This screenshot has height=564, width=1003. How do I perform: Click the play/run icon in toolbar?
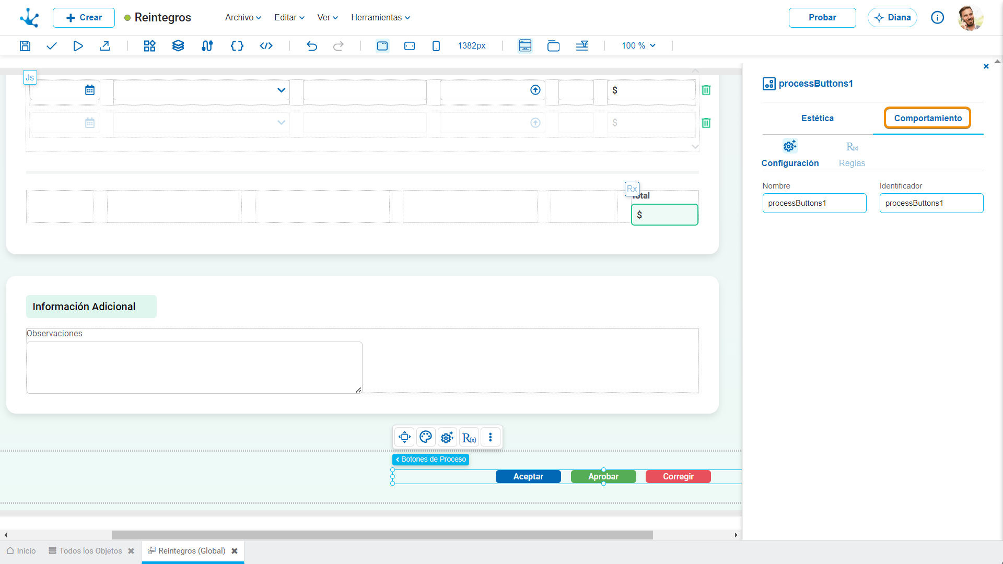point(78,46)
